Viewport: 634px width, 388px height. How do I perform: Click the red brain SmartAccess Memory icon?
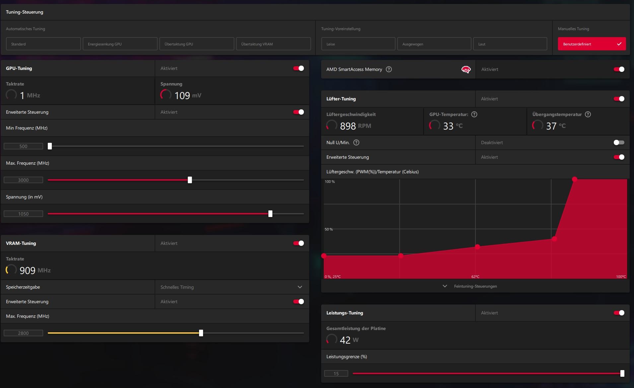[x=466, y=69]
